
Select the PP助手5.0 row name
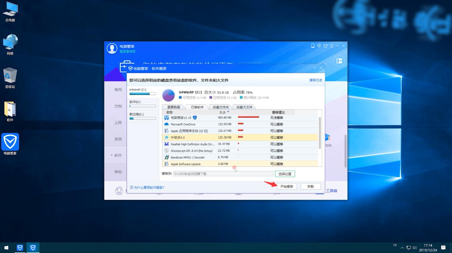(x=178, y=138)
